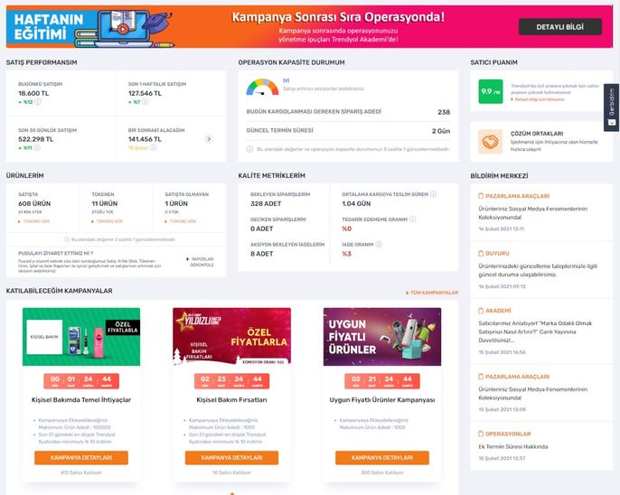Click Kampanya Detayları for Uygun Fiyatlı Ürünler Kampanyası
The height and width of the screenshot is (495, 620).
click(382, 457)
